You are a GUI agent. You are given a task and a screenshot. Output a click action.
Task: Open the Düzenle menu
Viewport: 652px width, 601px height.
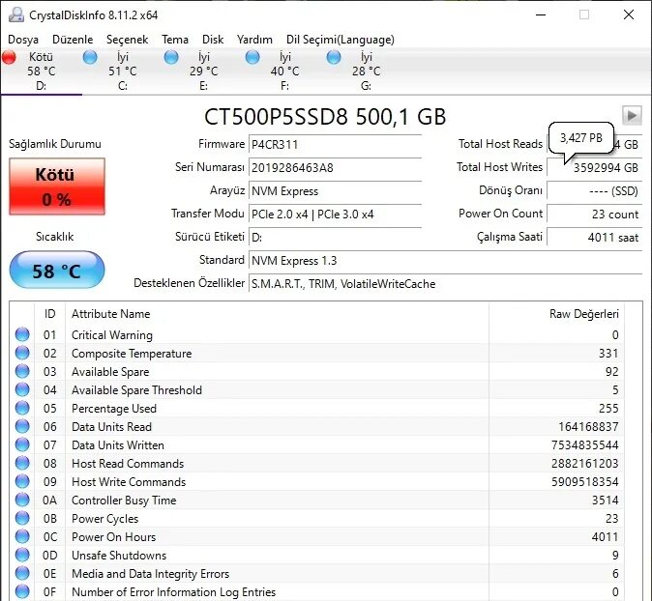pyautogui.click(x=73, y=40)
